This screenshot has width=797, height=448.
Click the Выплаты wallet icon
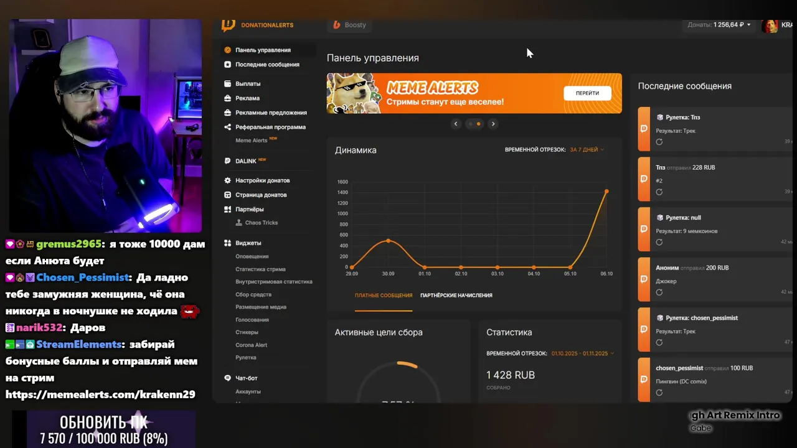(228, 83)
